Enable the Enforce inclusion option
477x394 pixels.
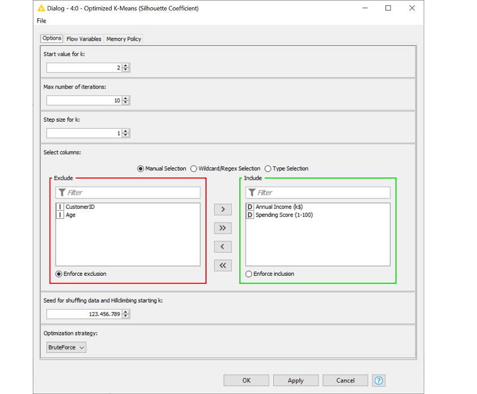pyautogui.click(x=248, y=274)
